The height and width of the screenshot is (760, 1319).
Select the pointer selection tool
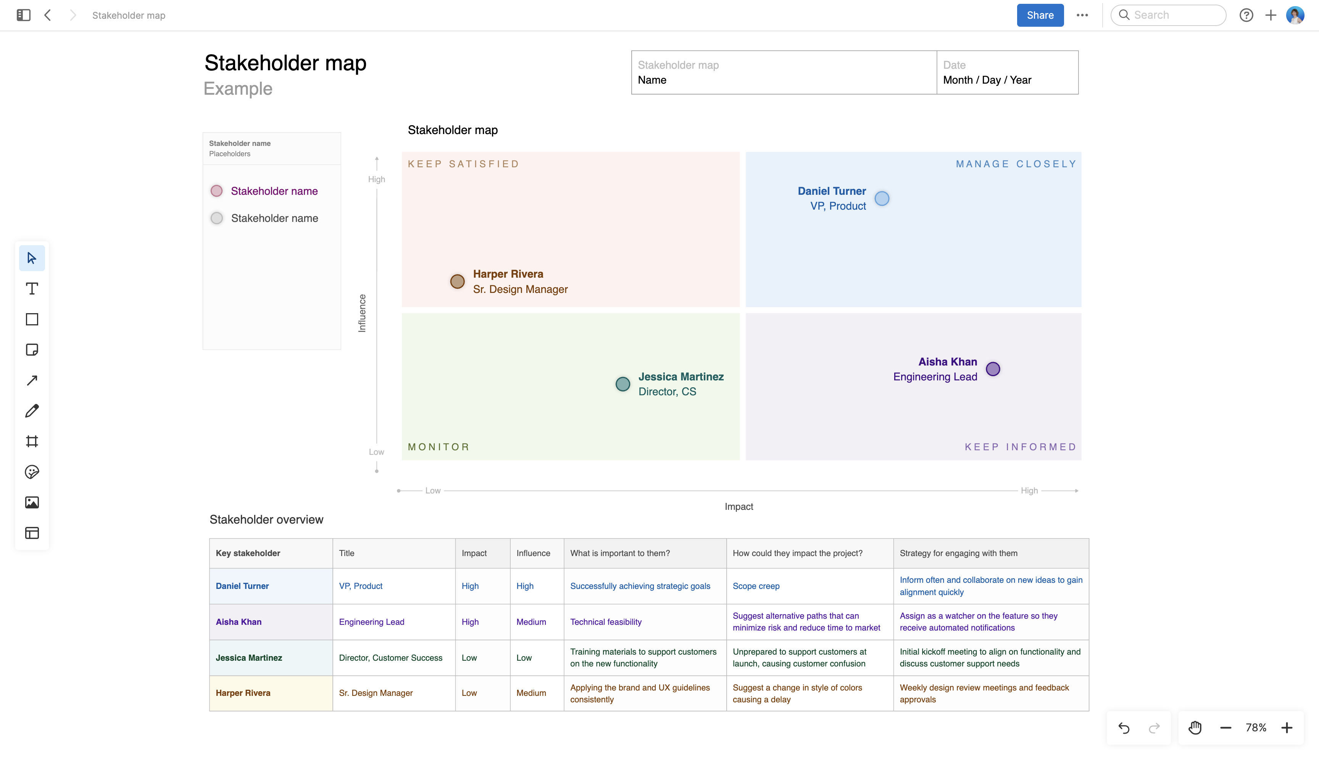[x=32, y=258]
